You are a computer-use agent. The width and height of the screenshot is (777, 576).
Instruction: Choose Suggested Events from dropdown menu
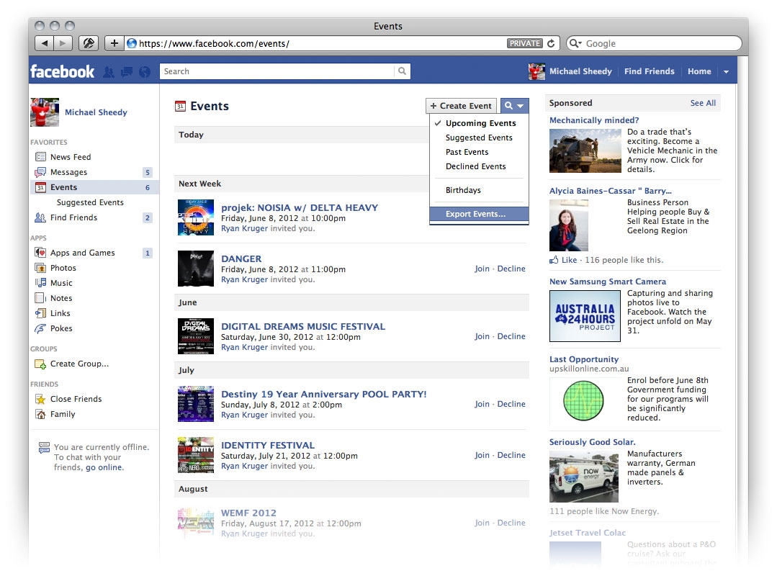click(x=479, y=138)
